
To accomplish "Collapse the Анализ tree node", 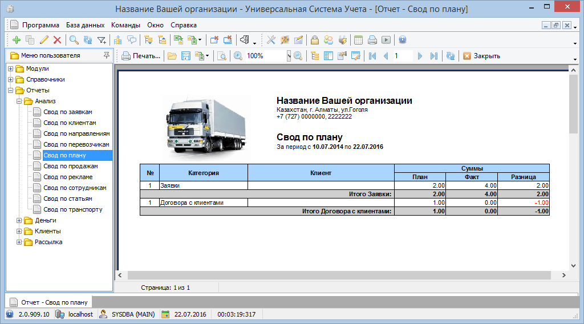I will point(19,101).
